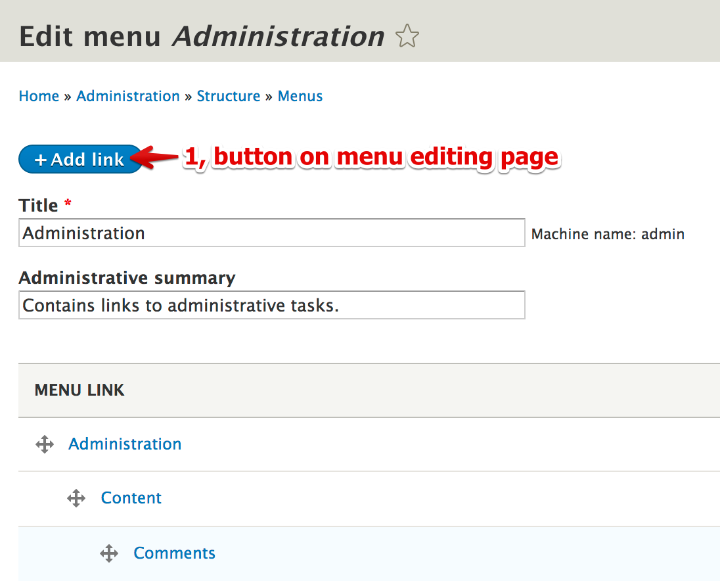Open the Content menu link
Screen dimensions: 720x581
131,498
